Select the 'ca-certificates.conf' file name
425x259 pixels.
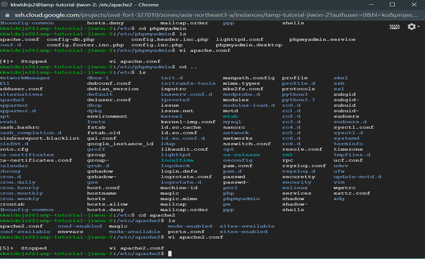click(x=36, y=160)
